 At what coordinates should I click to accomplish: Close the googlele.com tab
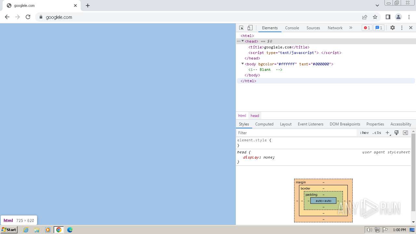[75, 6]
